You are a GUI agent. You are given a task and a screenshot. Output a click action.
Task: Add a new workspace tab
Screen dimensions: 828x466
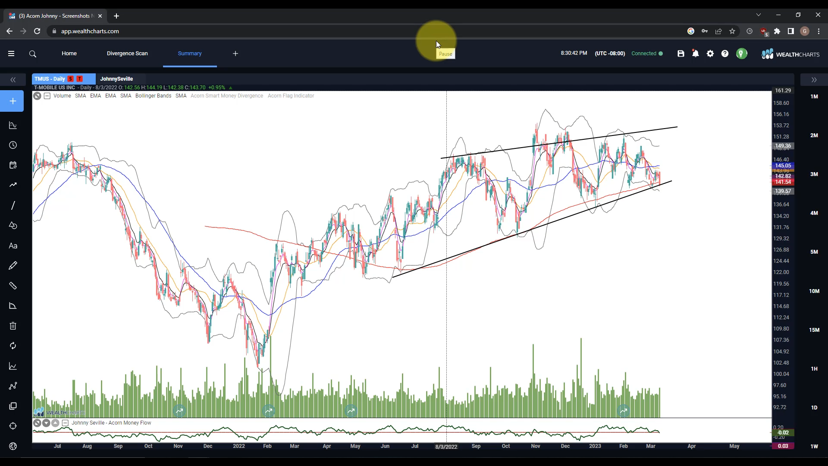(x=235, y=54)
